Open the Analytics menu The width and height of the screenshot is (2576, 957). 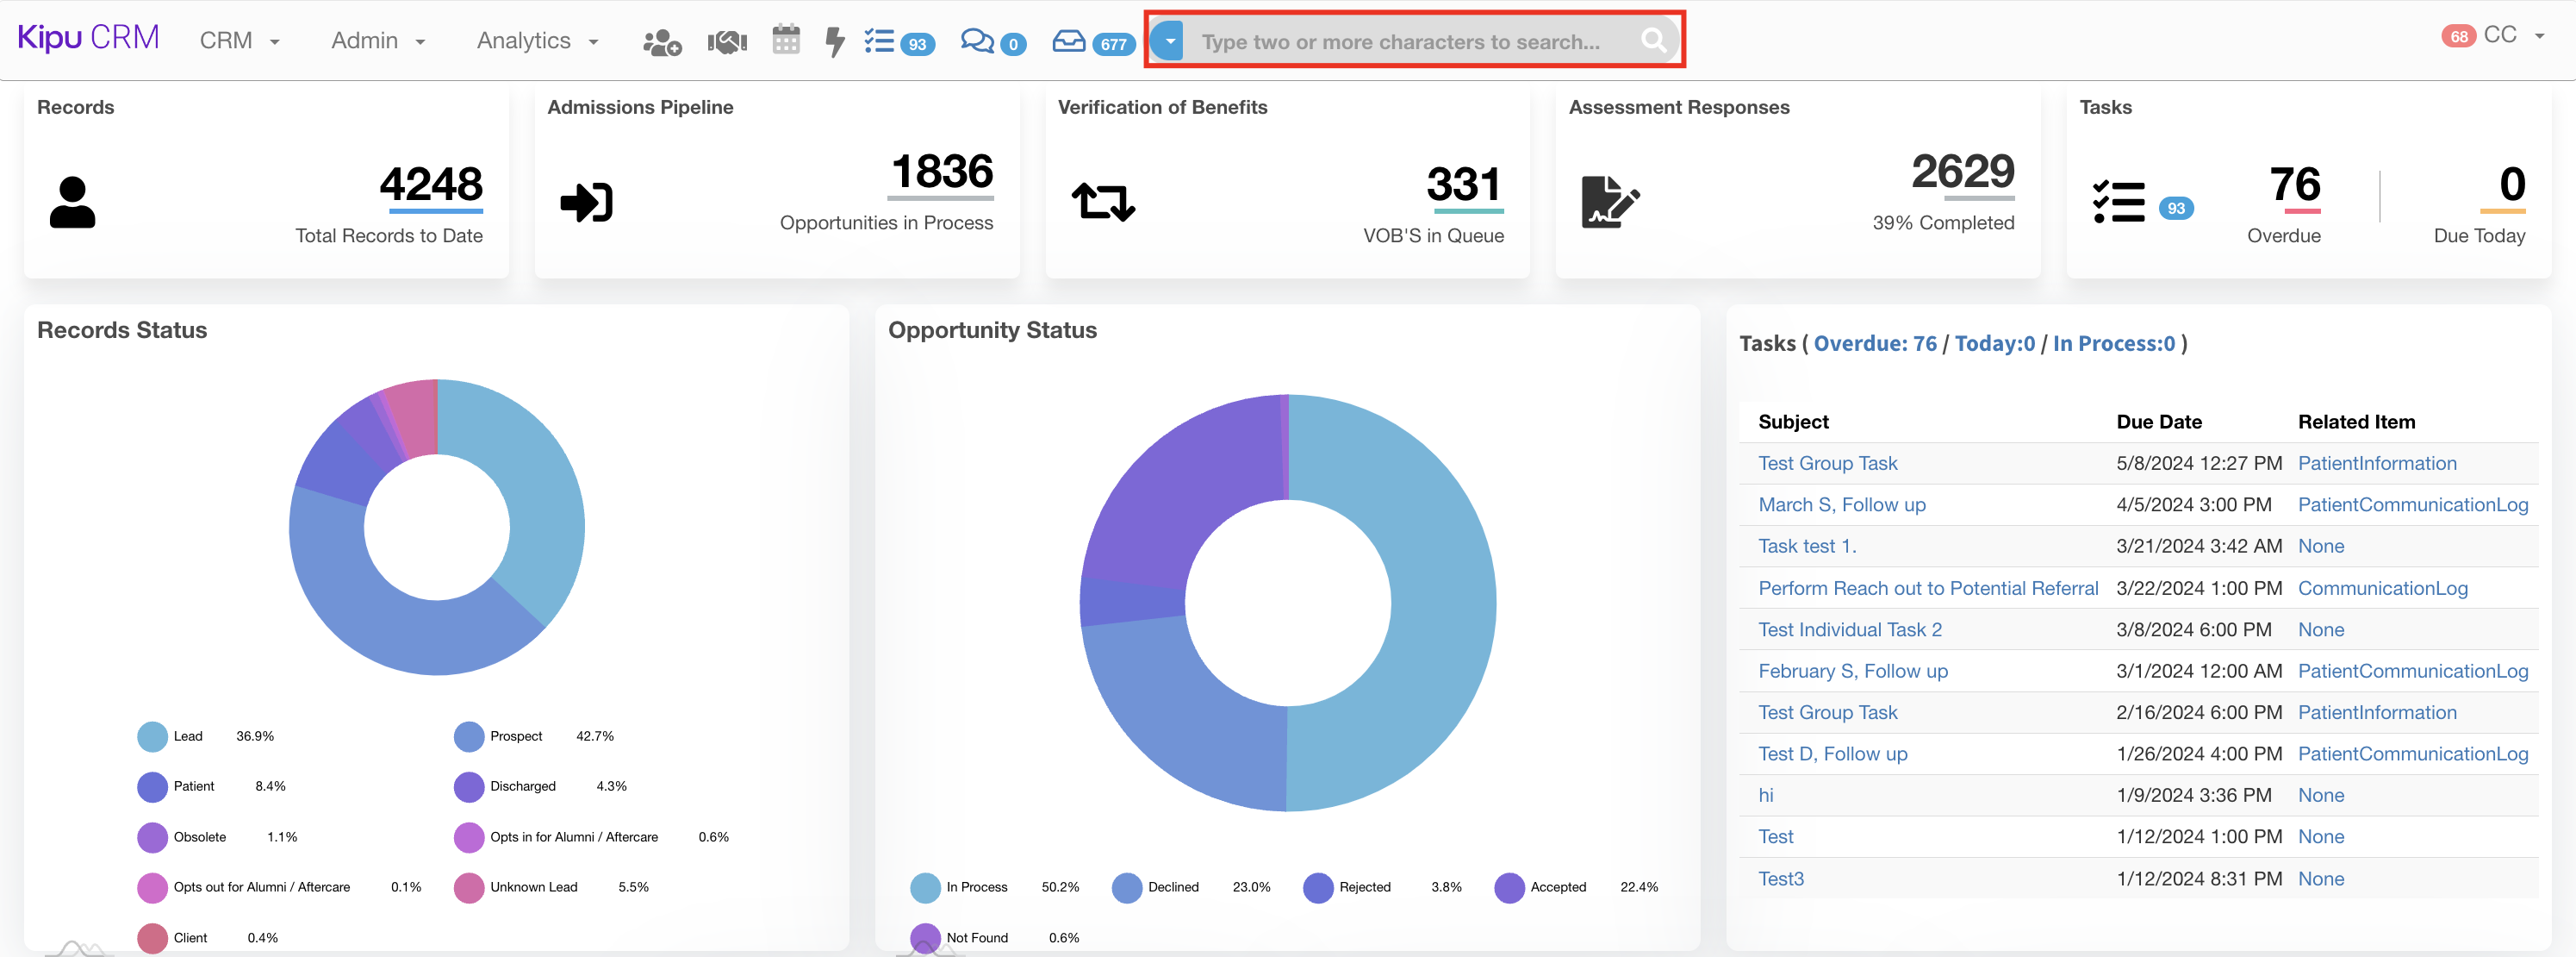536,41
